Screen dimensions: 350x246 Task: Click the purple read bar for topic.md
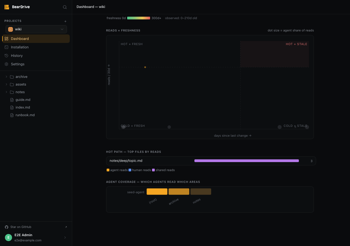pos(247,161)
